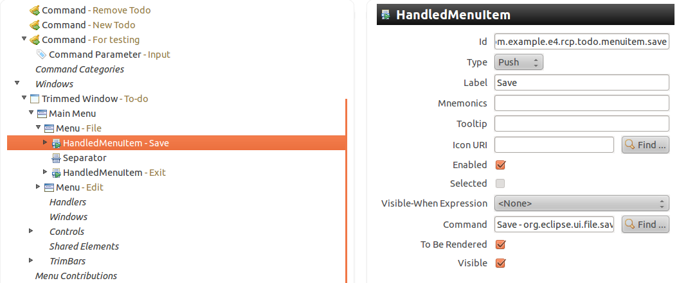Click Find button next to Icon URI

pyautogui.click(x=646, y=145)
